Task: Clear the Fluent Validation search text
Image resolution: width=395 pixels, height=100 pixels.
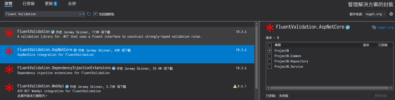Action: (x=80, y=14)
